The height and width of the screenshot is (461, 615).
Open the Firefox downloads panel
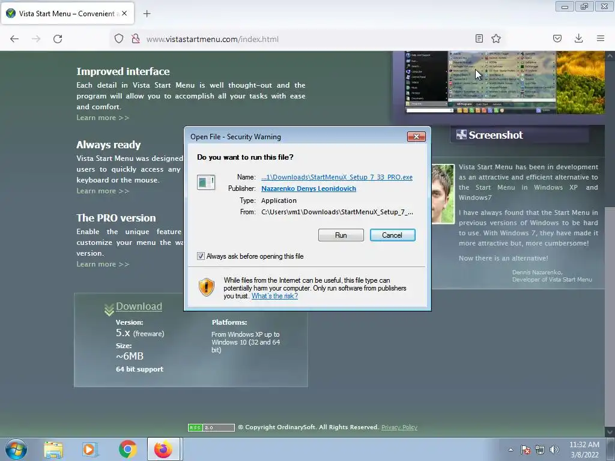(x=578, y=38)
